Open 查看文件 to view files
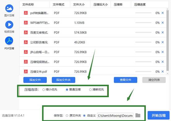Image resolution: width=171 pixels, height=121 pixels. click(x=126, y=80)
